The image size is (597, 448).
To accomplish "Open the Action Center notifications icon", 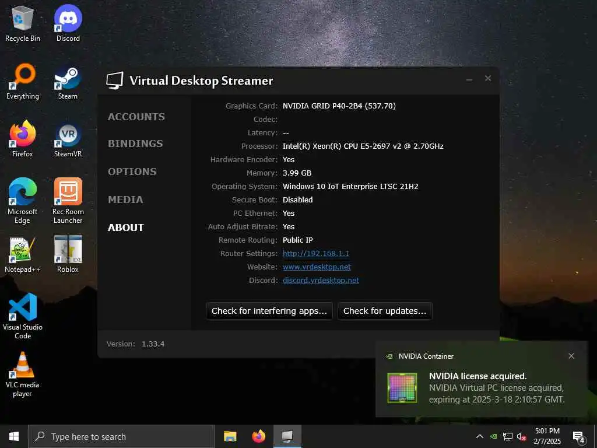I will pyautogui.click(x=579, y=436).
